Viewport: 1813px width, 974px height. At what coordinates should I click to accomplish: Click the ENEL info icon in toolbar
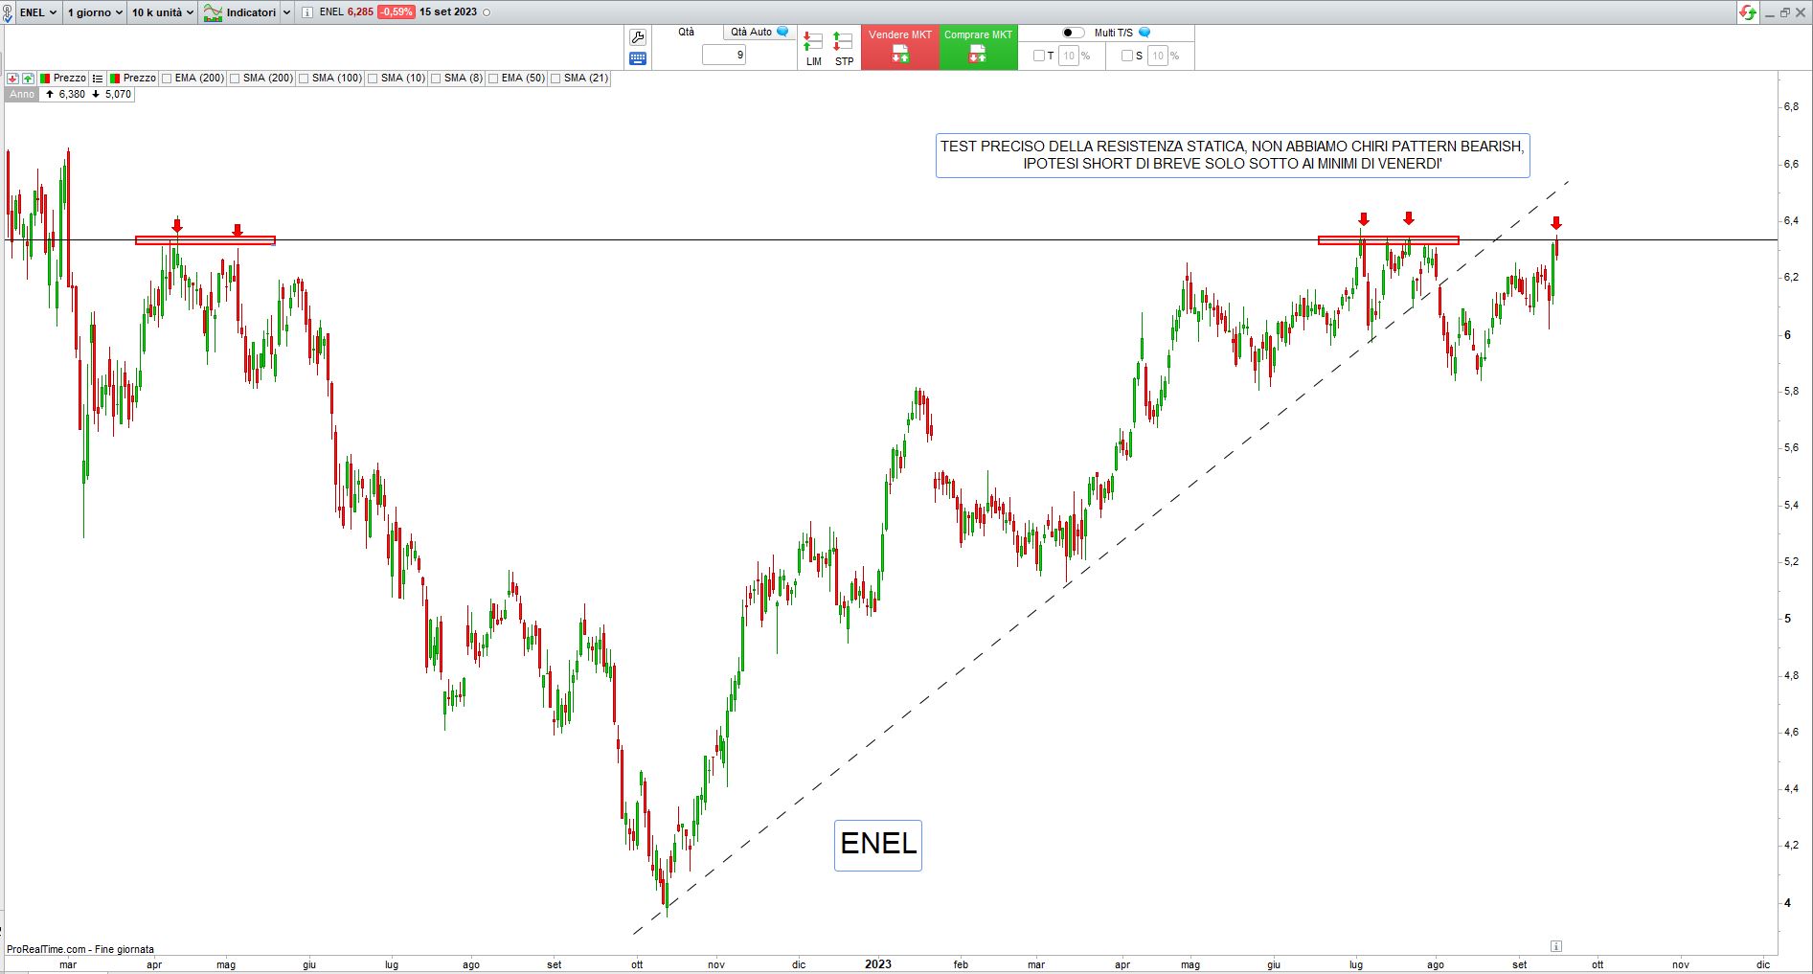click(306, 12)
